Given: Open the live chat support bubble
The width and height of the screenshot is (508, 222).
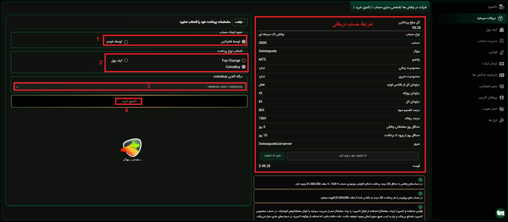Looking at the screenshot, I should coord(500,213).
